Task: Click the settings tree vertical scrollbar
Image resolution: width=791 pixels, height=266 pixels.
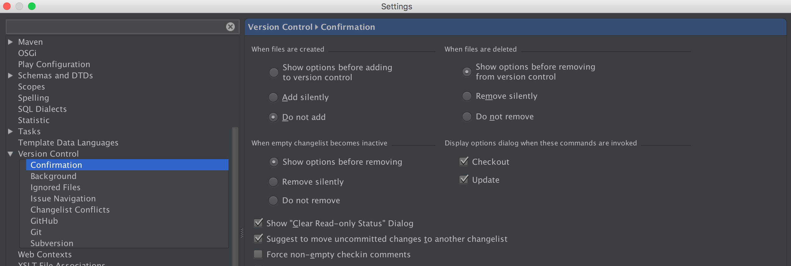Action: (x=235, y=196)
